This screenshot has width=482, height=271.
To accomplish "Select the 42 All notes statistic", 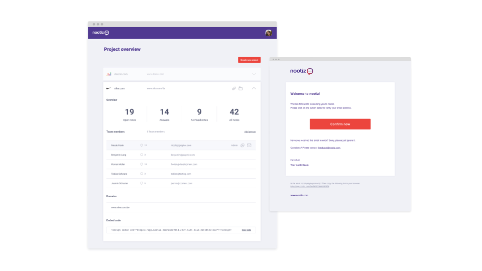I will pos(234,114).
